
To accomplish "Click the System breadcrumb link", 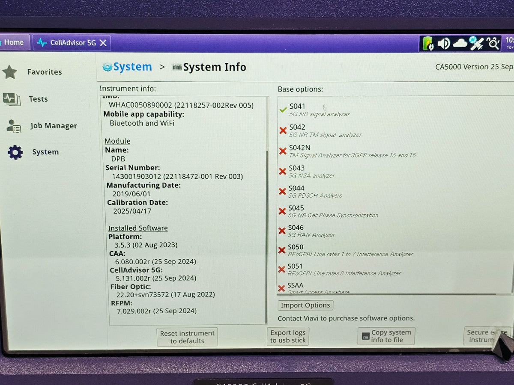I will click(127, 67).
